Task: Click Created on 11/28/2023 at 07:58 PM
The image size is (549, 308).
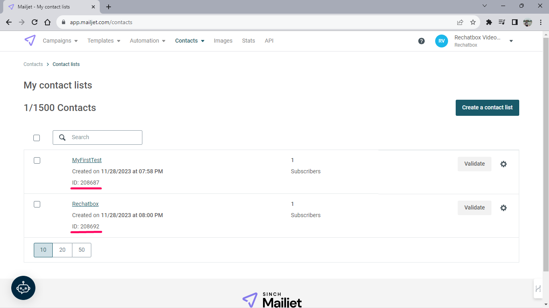Action: coord(117,171)
